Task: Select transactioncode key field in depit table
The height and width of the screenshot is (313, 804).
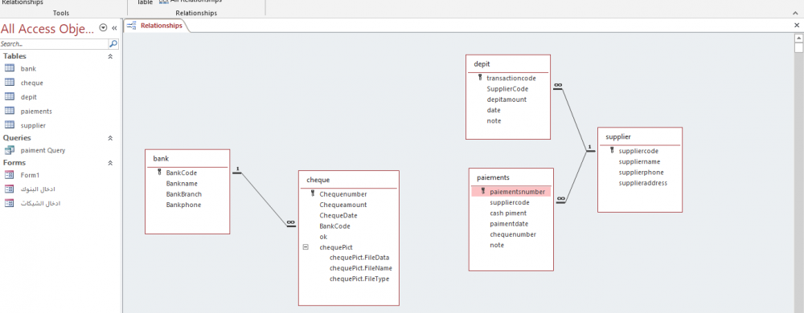Action: [511, 79]
